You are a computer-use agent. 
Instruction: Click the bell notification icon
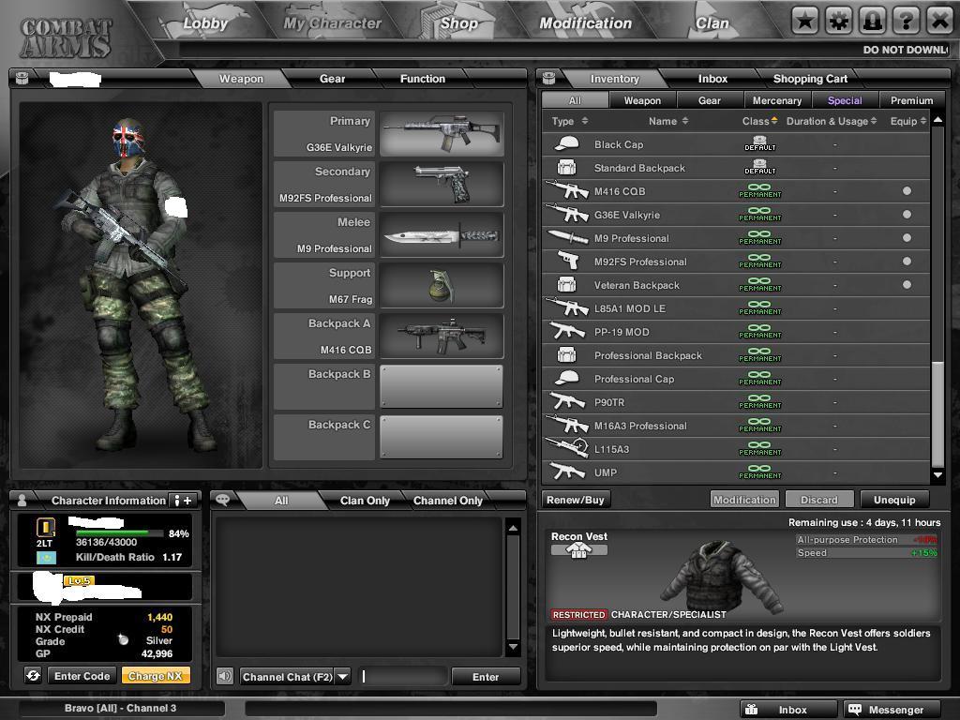tap(872, 22)
